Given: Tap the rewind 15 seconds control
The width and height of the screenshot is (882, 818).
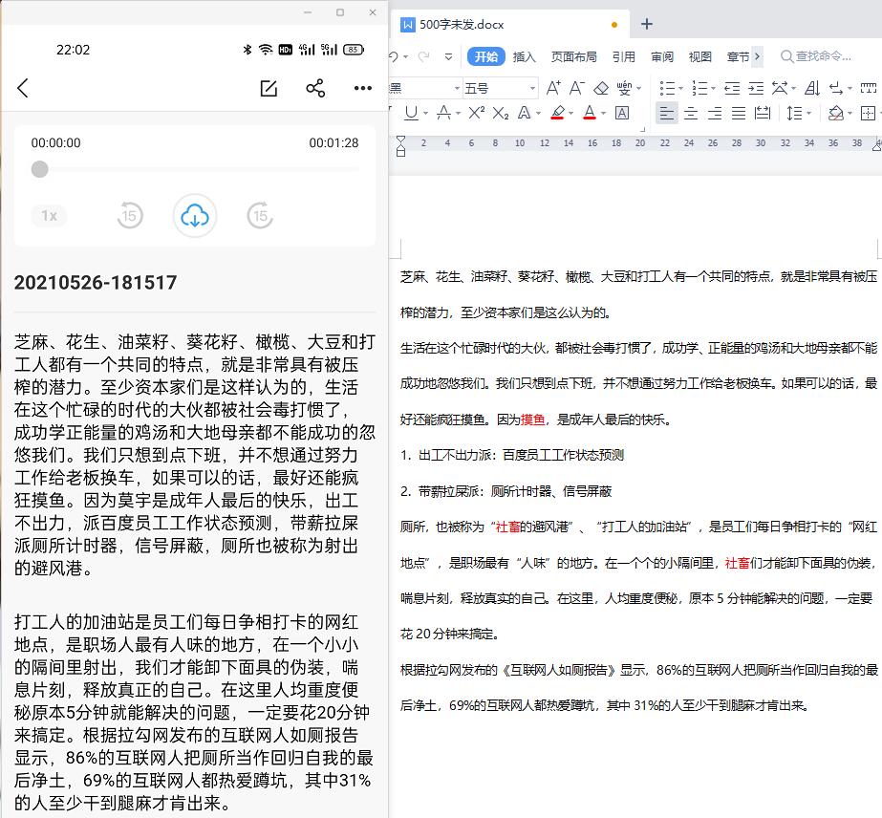Looking at the screenshot, I should coord(130,216).
